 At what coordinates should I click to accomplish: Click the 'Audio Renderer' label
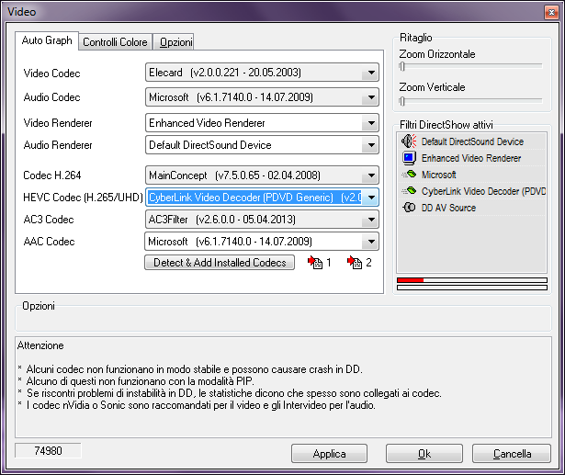click(58, 145)
